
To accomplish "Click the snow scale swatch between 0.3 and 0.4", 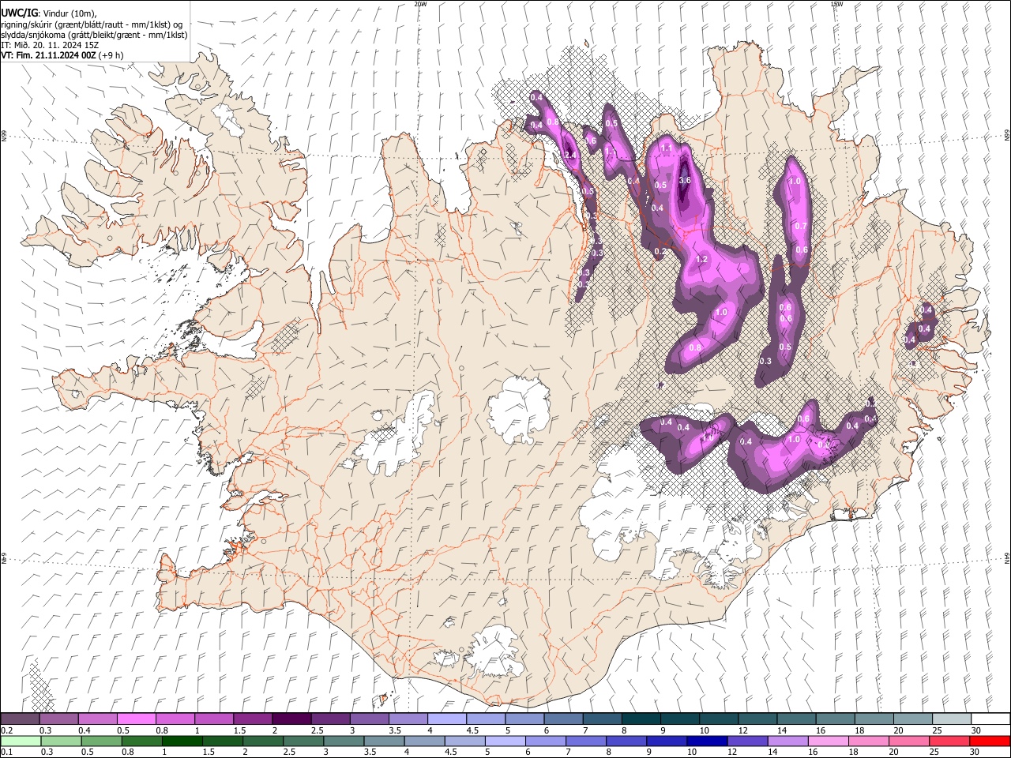I will click(x=59, y=719).
